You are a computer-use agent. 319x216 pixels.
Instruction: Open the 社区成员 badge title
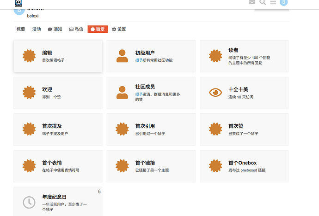tap(145, 87)
